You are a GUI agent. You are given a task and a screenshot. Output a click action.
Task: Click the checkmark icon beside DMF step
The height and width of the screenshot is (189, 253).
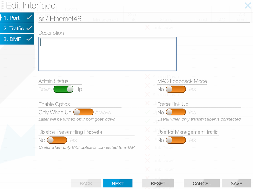tap(28, 39)
